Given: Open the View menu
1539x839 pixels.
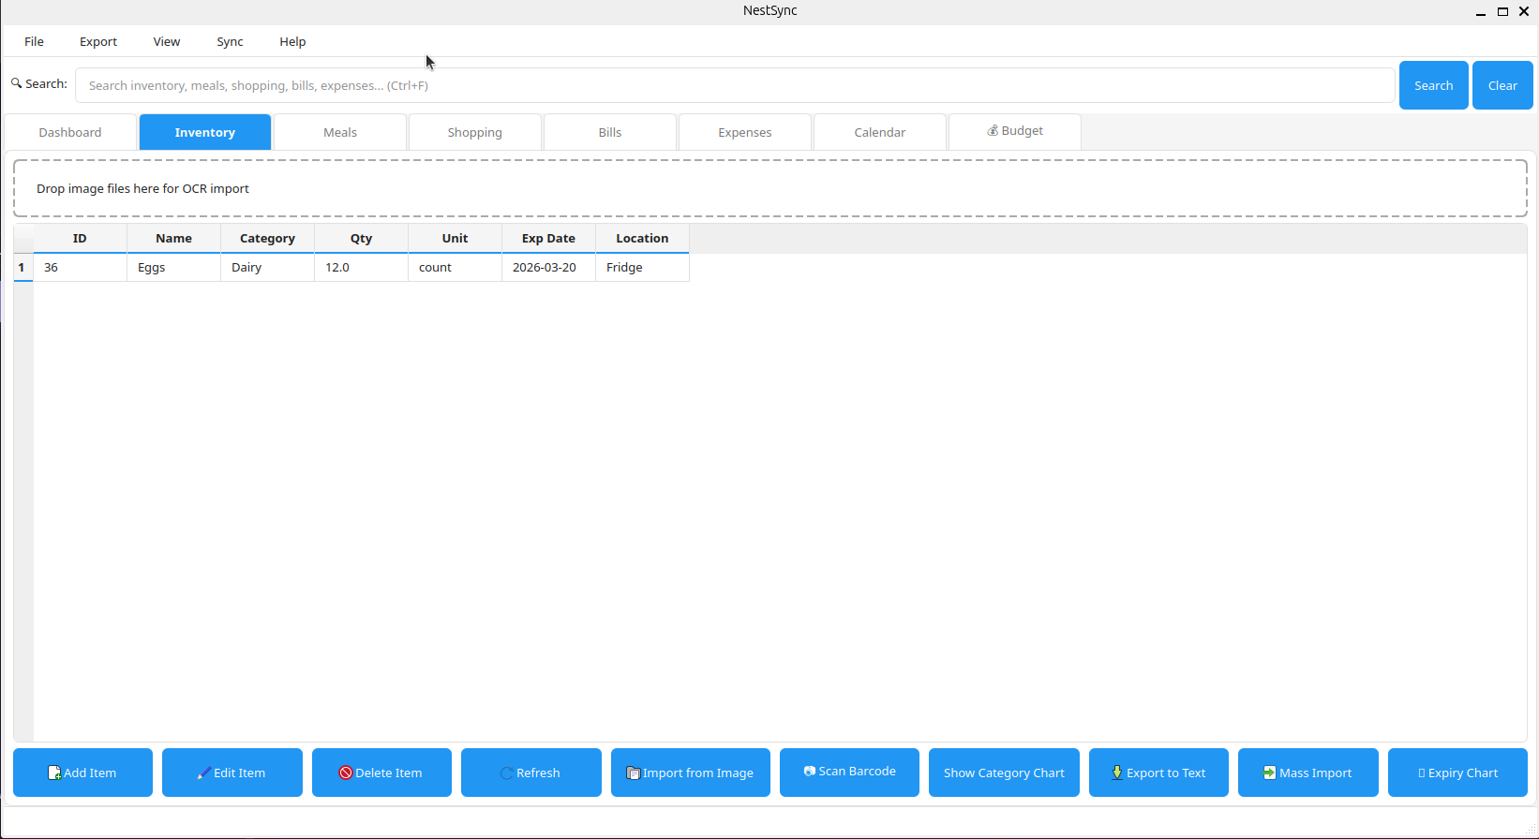Looking at the screenshot, I should (167, 41).
